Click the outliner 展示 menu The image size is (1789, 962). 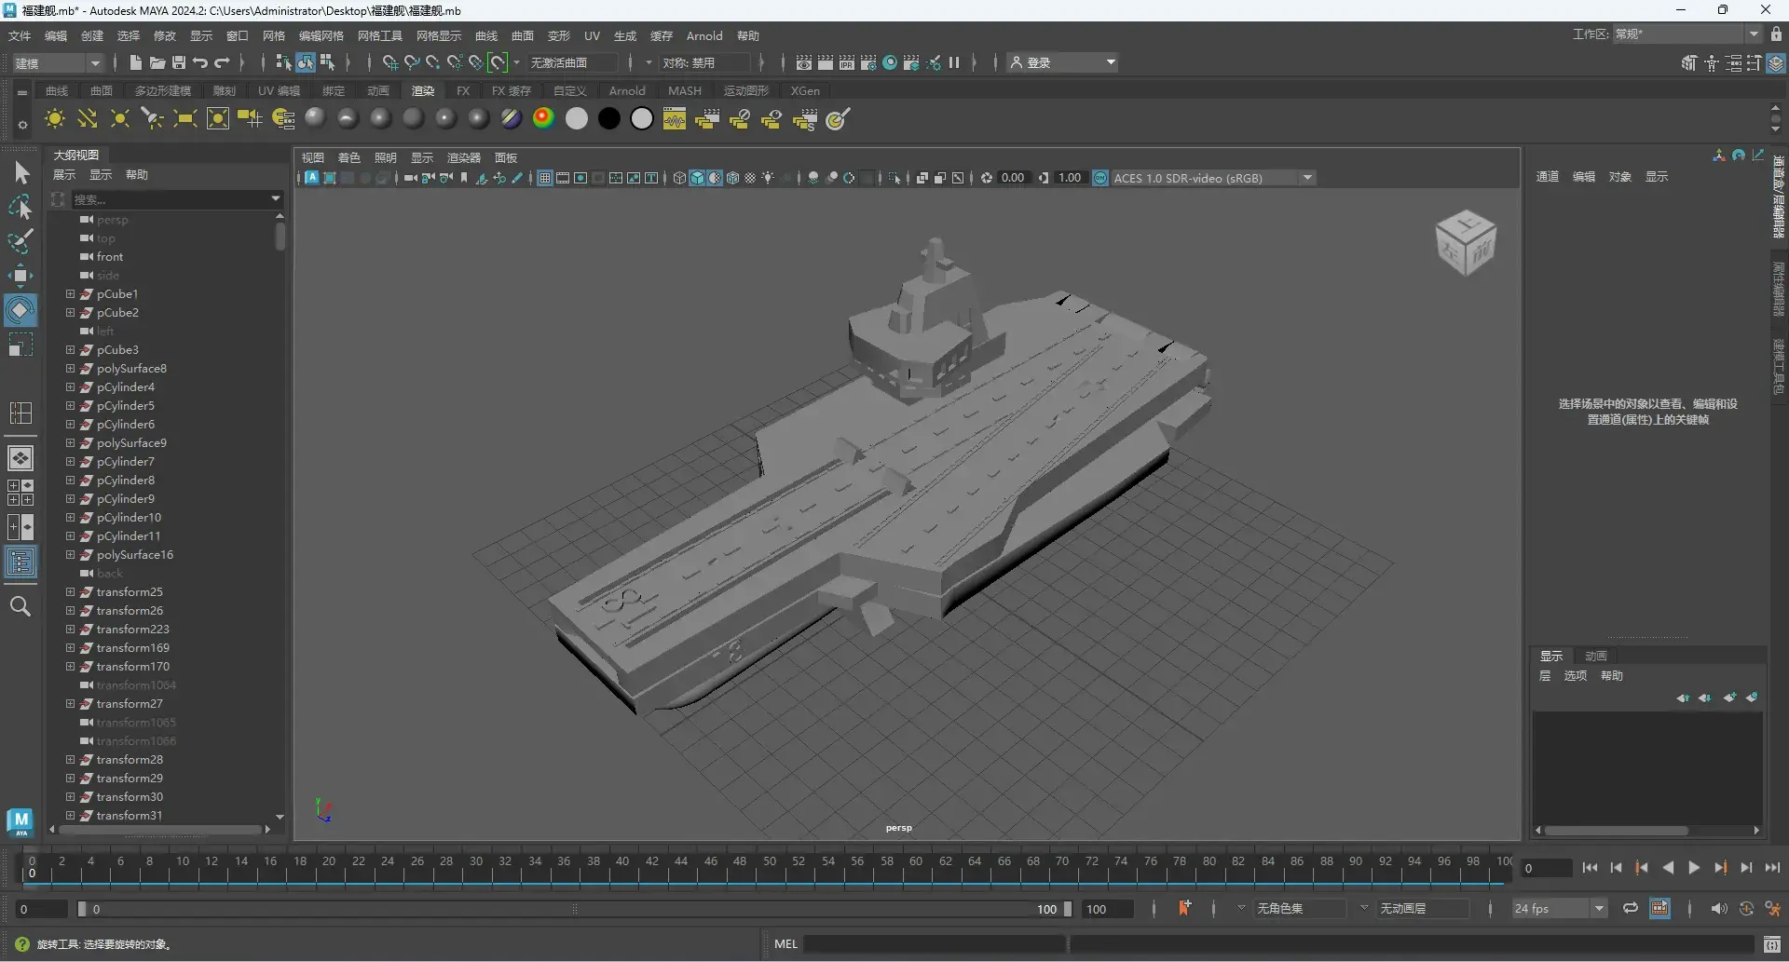click(x=64, y=175)
